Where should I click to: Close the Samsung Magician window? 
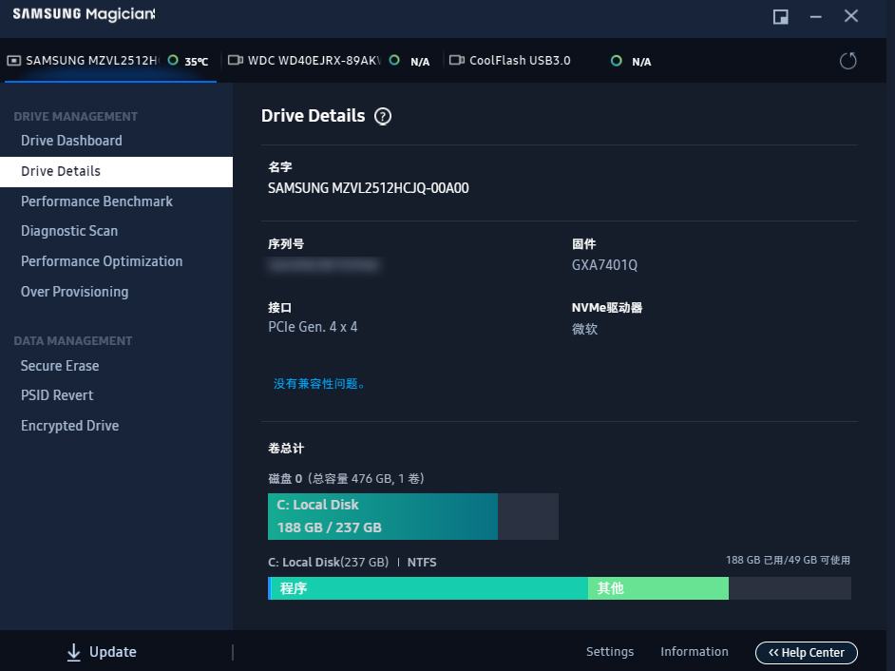pos(851,16)
